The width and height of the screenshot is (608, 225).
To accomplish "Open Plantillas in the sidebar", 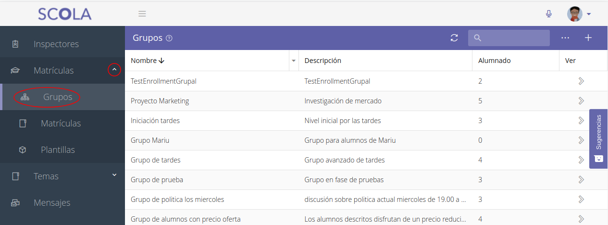I will [x=62, y=150].
